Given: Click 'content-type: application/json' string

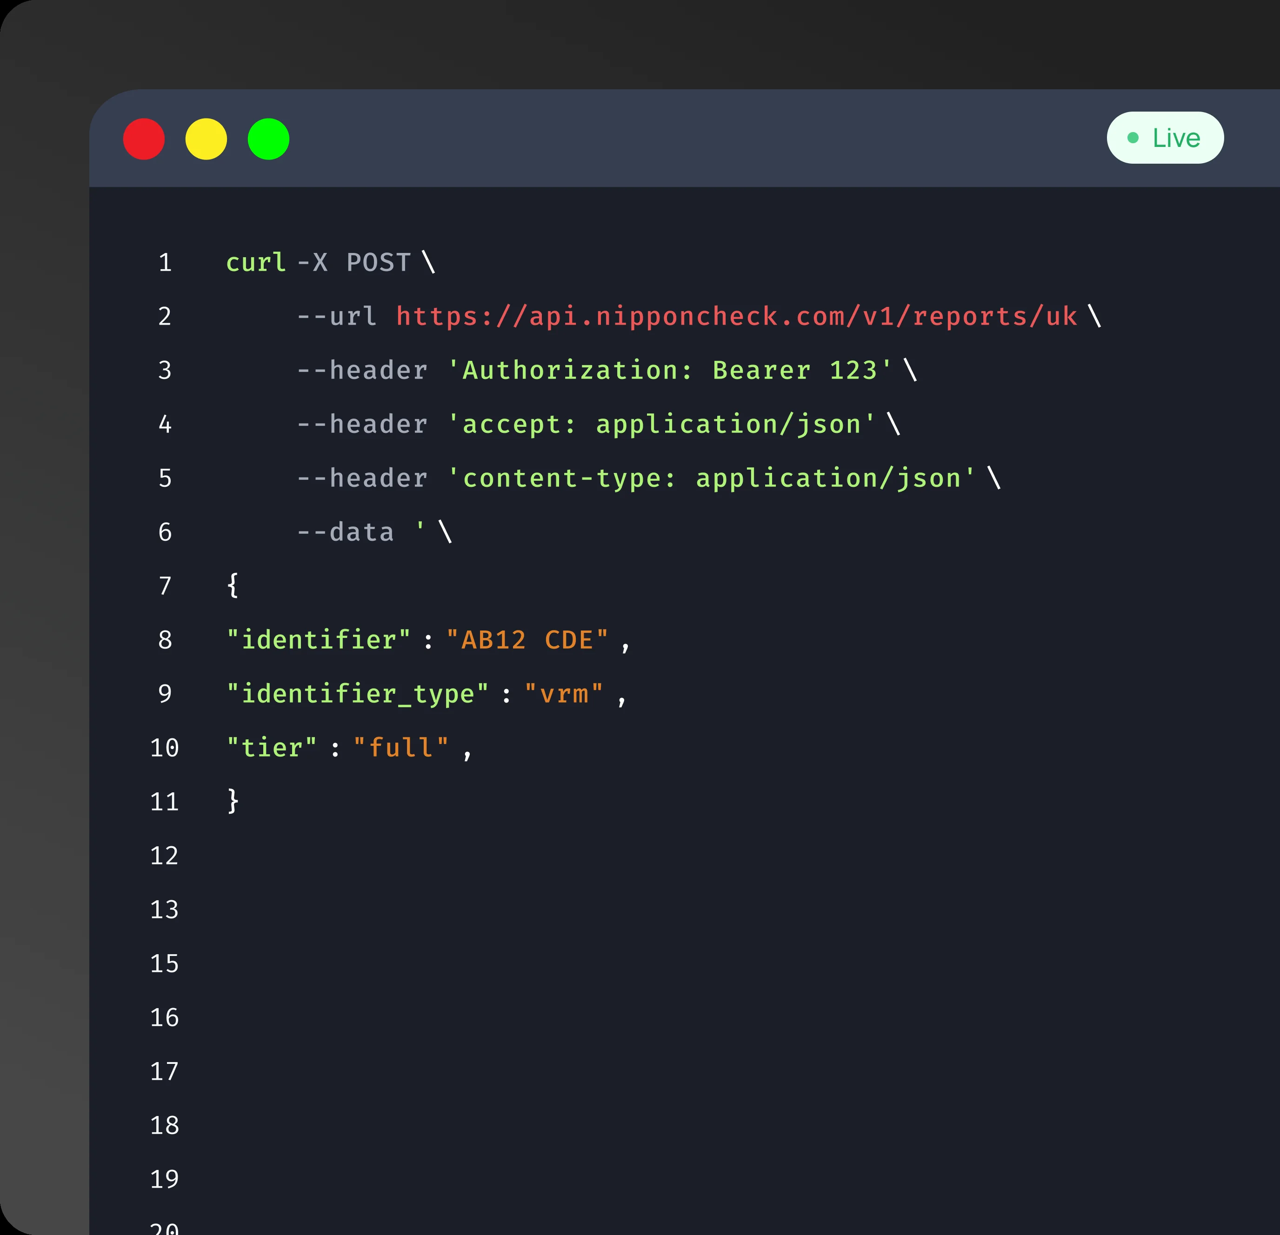Looking at the screenshot, I should pyautogui.click(x=712, y=478).
